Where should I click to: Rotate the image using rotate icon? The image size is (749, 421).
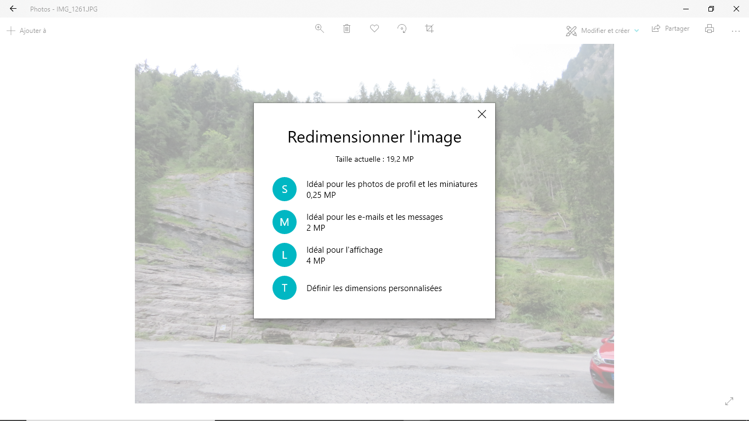(x=402, y=29)
